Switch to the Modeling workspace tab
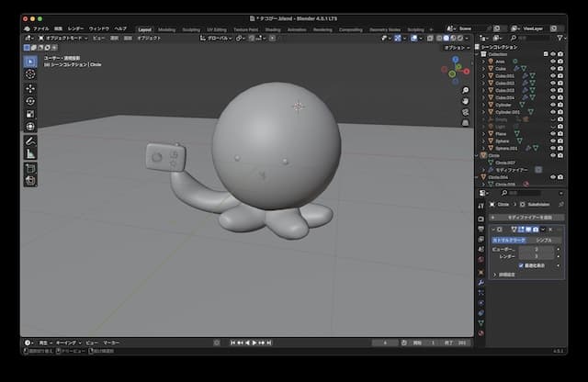 [x=167, y=29]
